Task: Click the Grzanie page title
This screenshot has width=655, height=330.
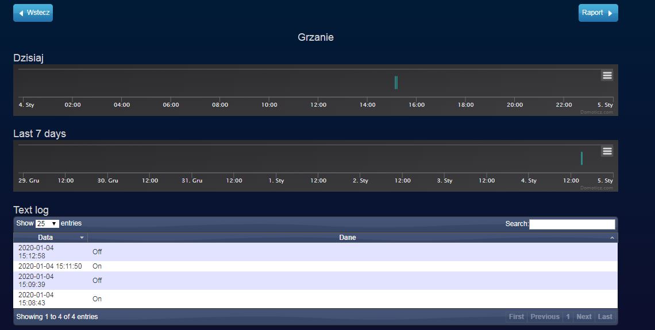Action: [315, 37]
